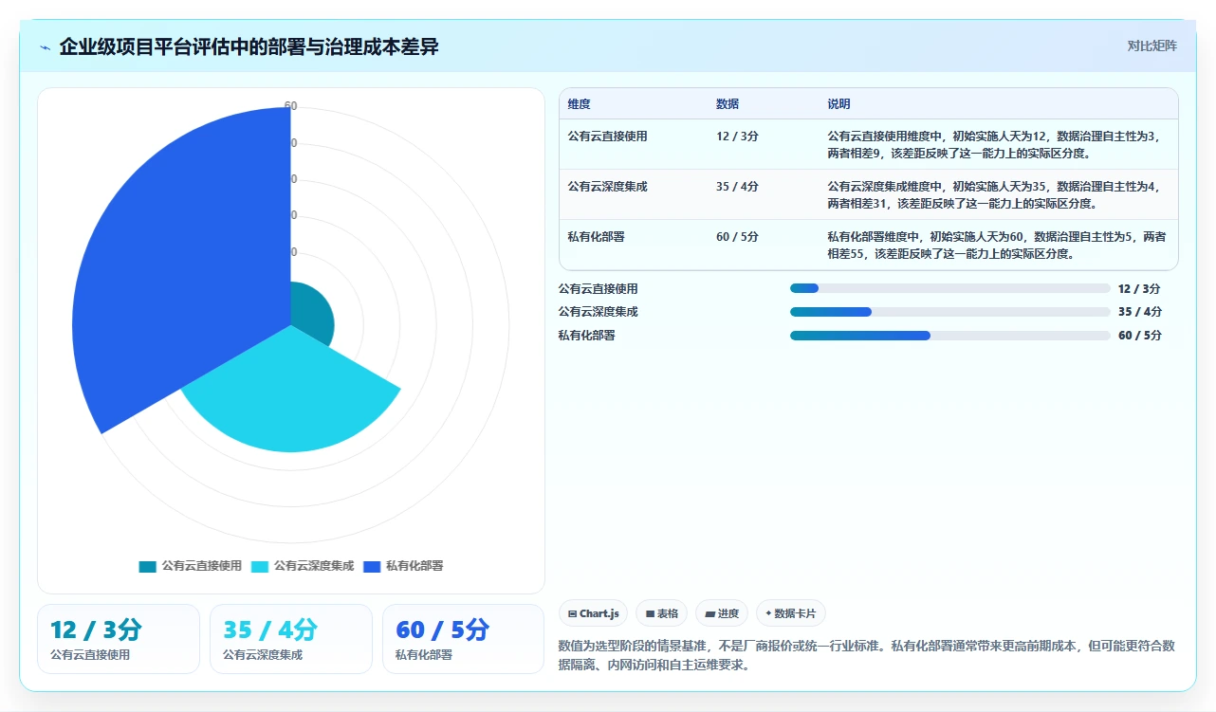Click the 12 / 3分 table cell
The width and height of the screenshot is (1216, 712).
click(x=737, y=136)
